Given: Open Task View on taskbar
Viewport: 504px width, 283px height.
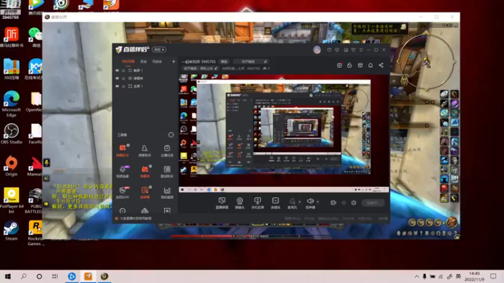Looking at the screenshot, I should click(x=55, y=276).
